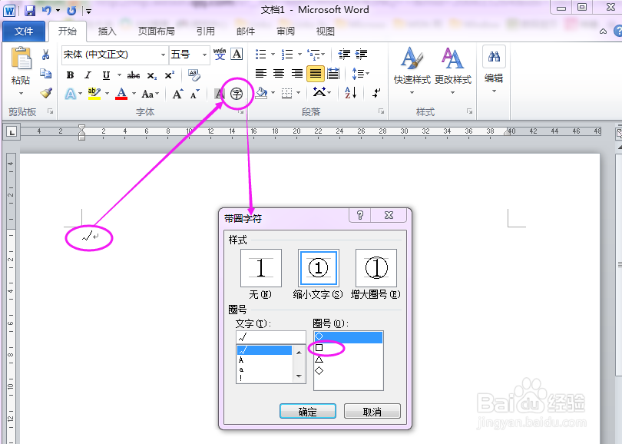This screenshot has height=444, width=622.
Task: Choose the 无 style option in dialog
Action: (260, 267)
